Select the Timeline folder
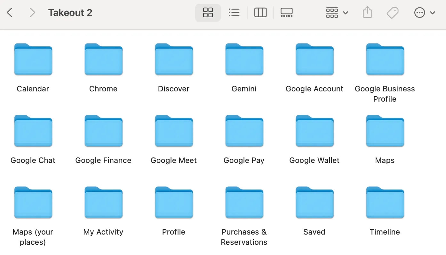 tap(385, 203)
